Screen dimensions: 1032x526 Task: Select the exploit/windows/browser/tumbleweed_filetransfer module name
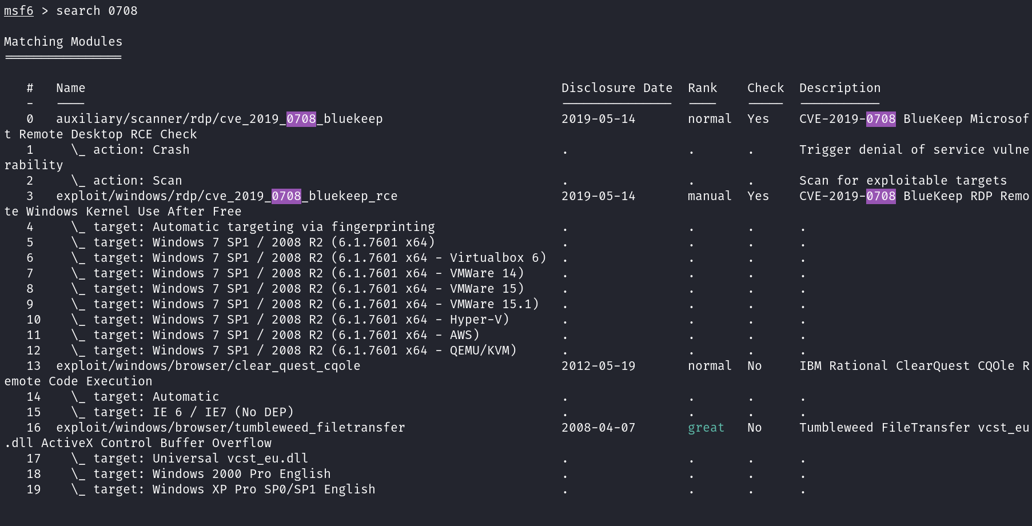coord(230,428)
